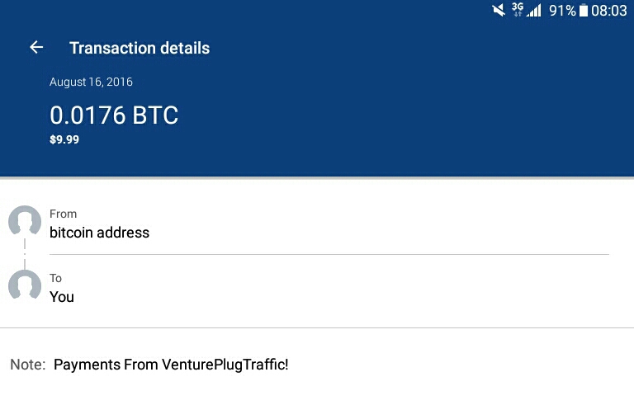The width and height of the screenshot is (634, 405).
Task: Tap the 3G network indicator
Action: pos(518,10)
